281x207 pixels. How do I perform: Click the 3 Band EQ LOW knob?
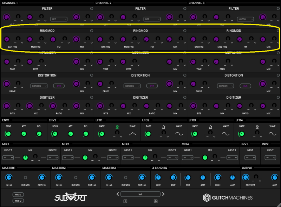click(158, 178)
